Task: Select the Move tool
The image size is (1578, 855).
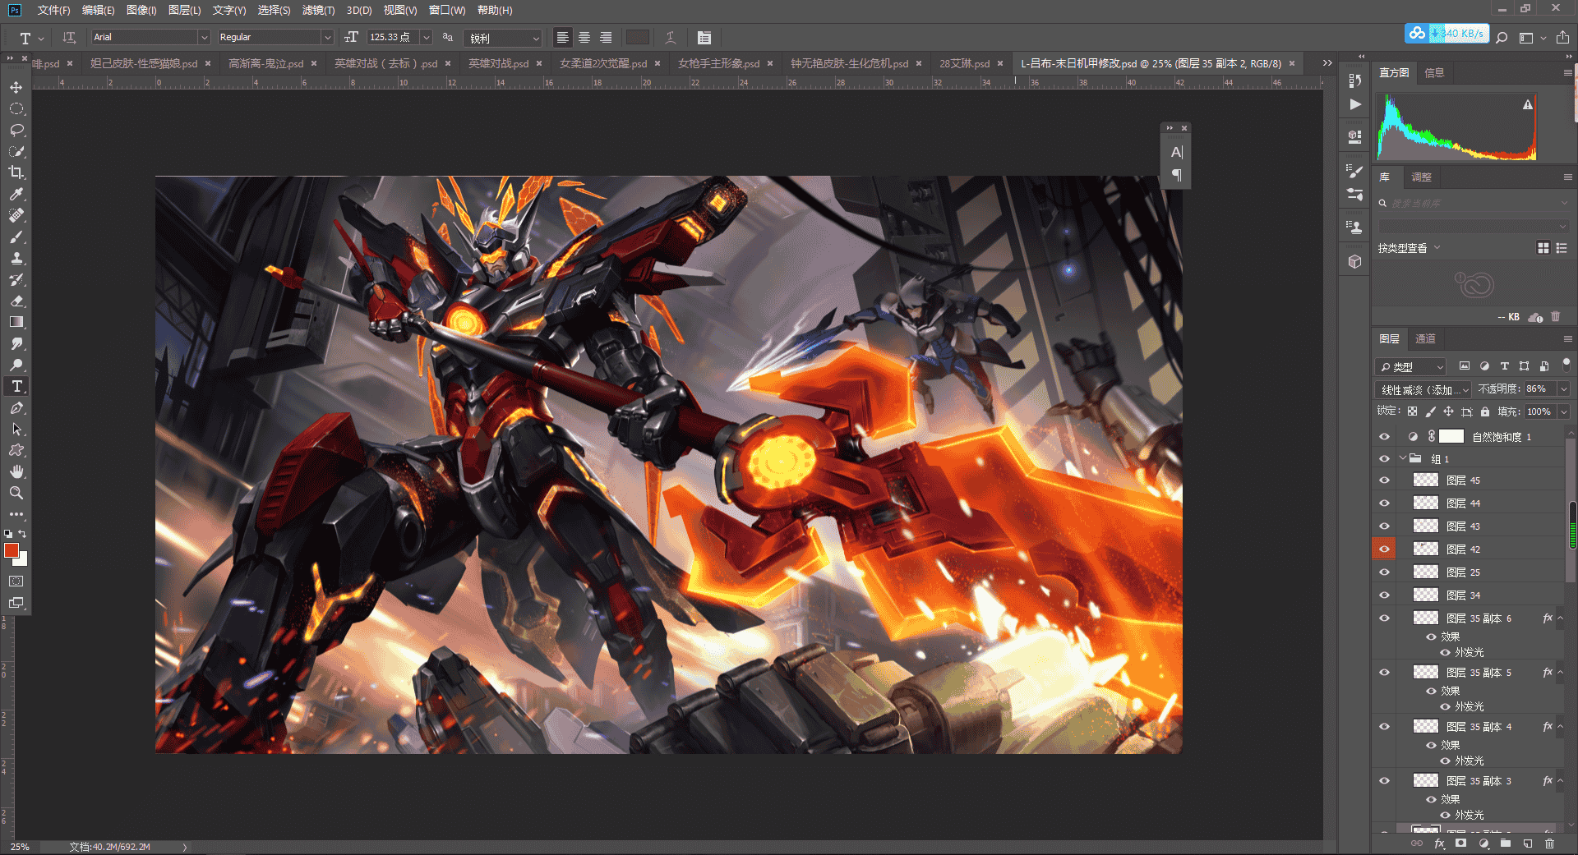Action: [x=16, y=87]
